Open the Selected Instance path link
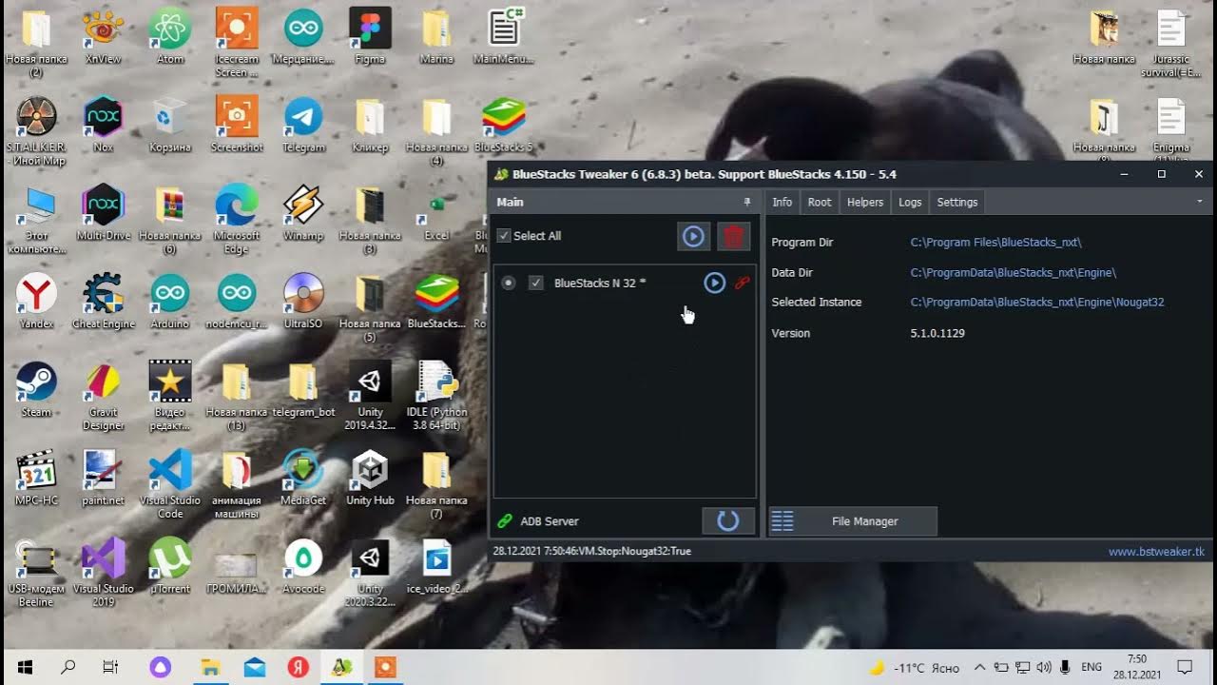This screenshot has height=685, width=1217. pyautogui.click(x=1036, y=303)
